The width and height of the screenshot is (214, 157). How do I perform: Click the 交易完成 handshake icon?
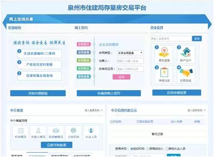186,73
